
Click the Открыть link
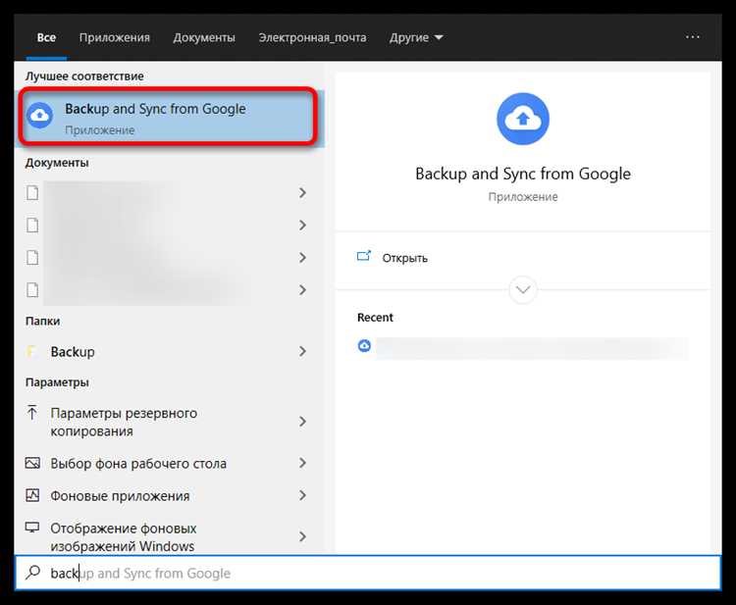[x=404, y=258]
